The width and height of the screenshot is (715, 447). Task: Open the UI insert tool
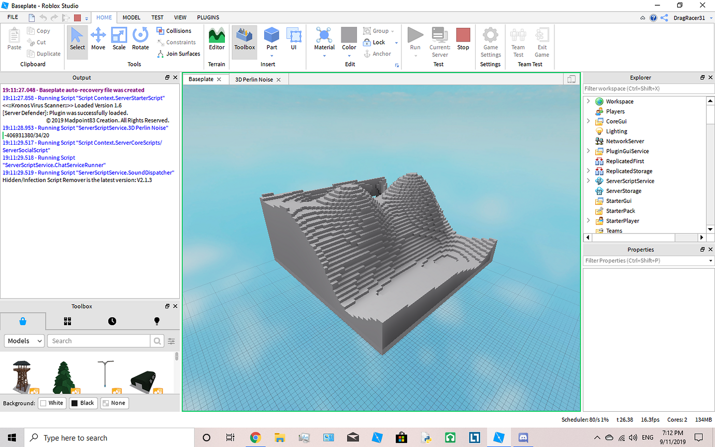[x=293, y=39]
